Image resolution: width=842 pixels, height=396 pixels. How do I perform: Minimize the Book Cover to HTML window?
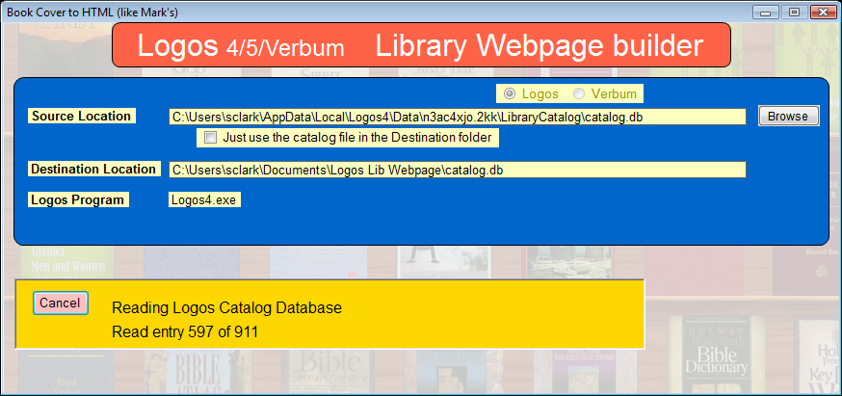765,13
